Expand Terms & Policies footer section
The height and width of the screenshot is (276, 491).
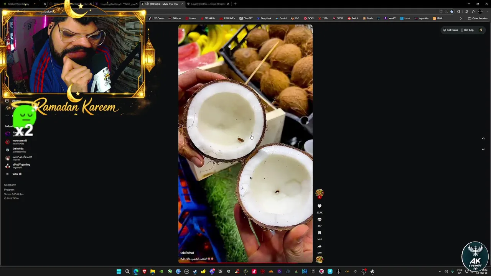coord(14,194)
